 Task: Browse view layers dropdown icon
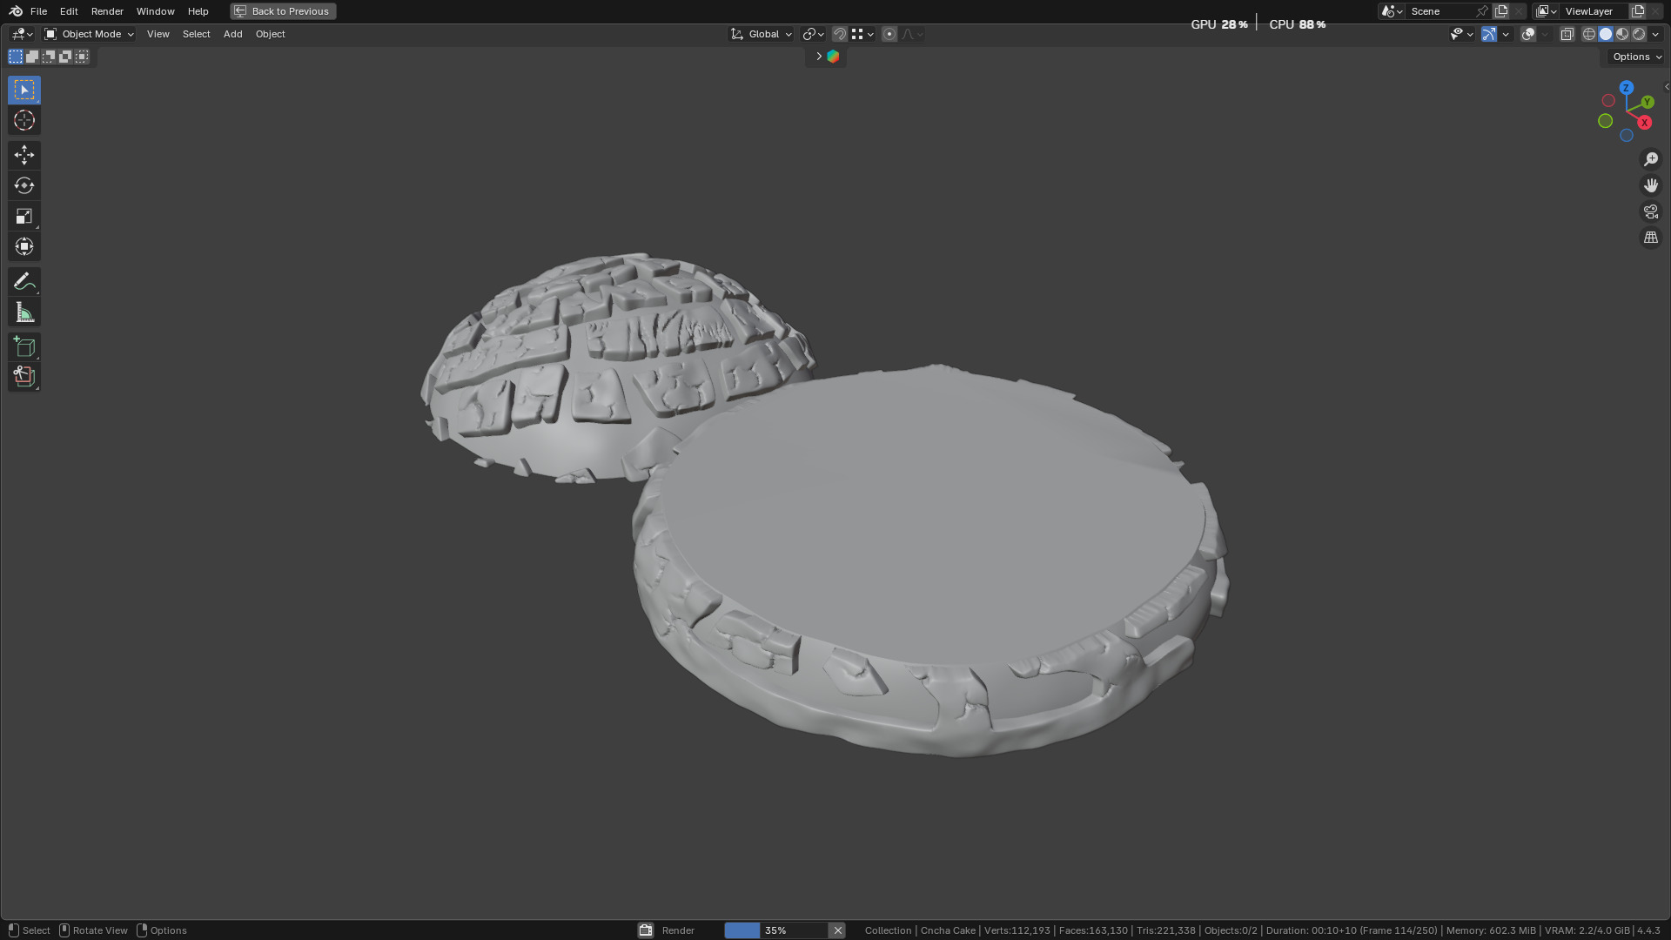(x=1547, y=11)
